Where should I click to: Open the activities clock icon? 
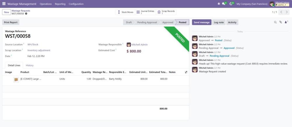(231, 4)
